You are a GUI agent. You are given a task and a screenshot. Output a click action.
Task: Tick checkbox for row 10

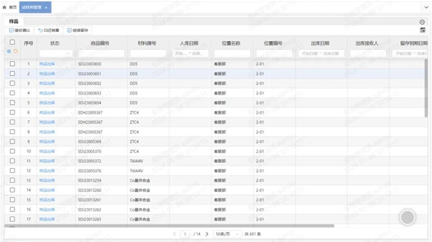coord(13,152)
